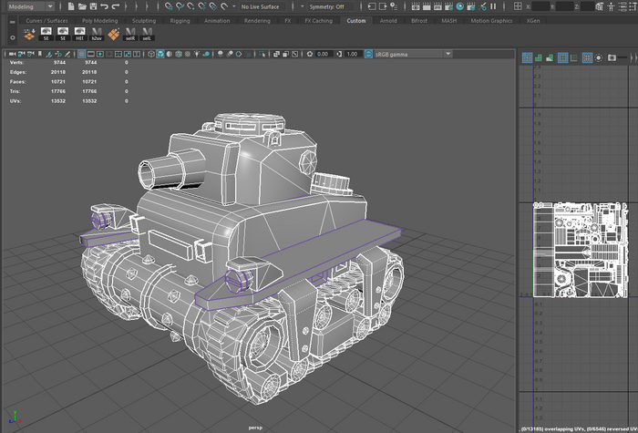
Task: Click the 1.00 gamma value field
Action: click(x=352, y=54)
